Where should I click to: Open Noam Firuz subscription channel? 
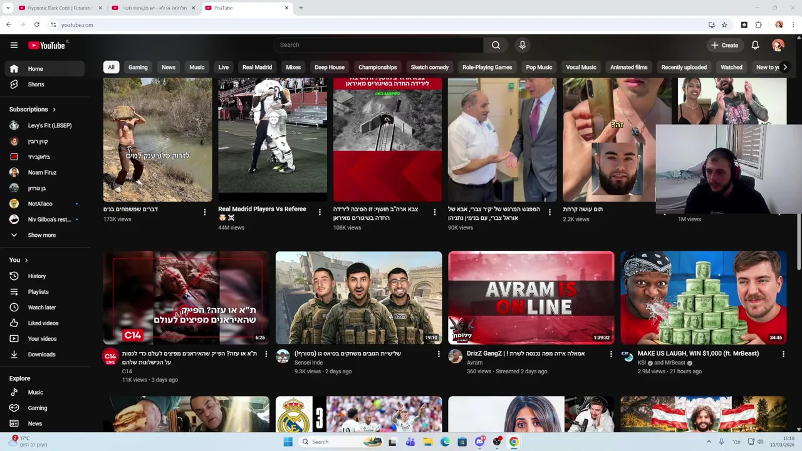tap(44, 172)
